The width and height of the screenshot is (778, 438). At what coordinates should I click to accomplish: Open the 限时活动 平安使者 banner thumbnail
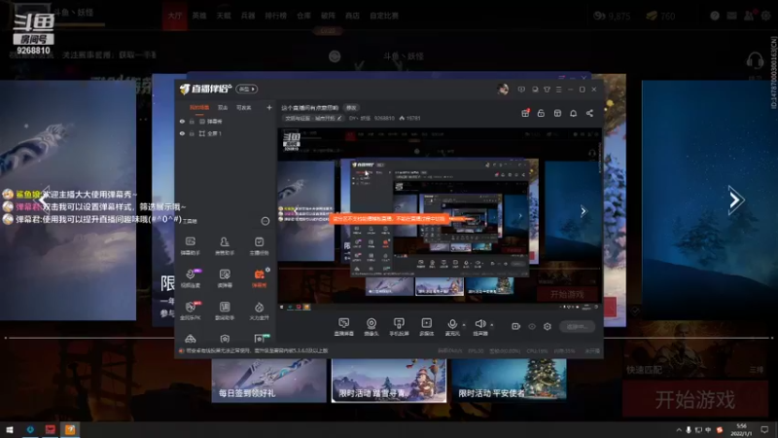click(509, 381)
